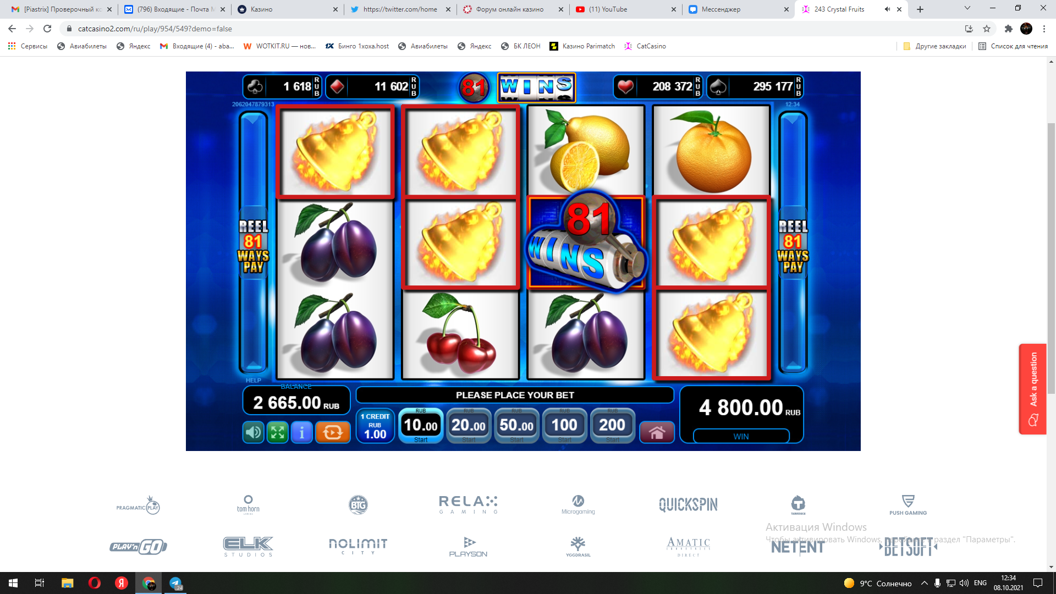Open the Ask a question widget
The image size is (1056, 594).
point(1032,389)
